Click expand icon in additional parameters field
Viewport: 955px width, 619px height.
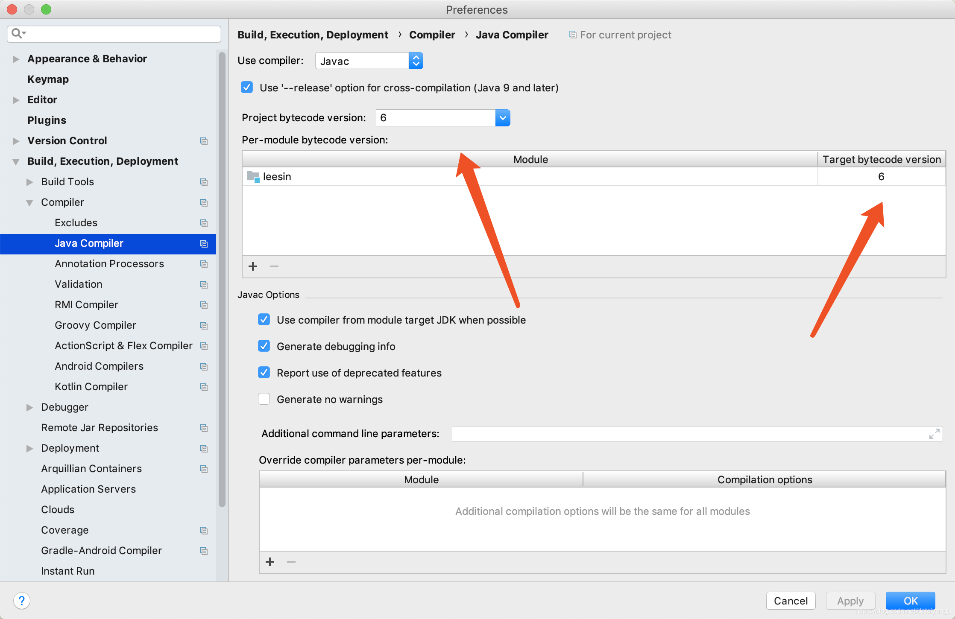[x=934, y=434]
